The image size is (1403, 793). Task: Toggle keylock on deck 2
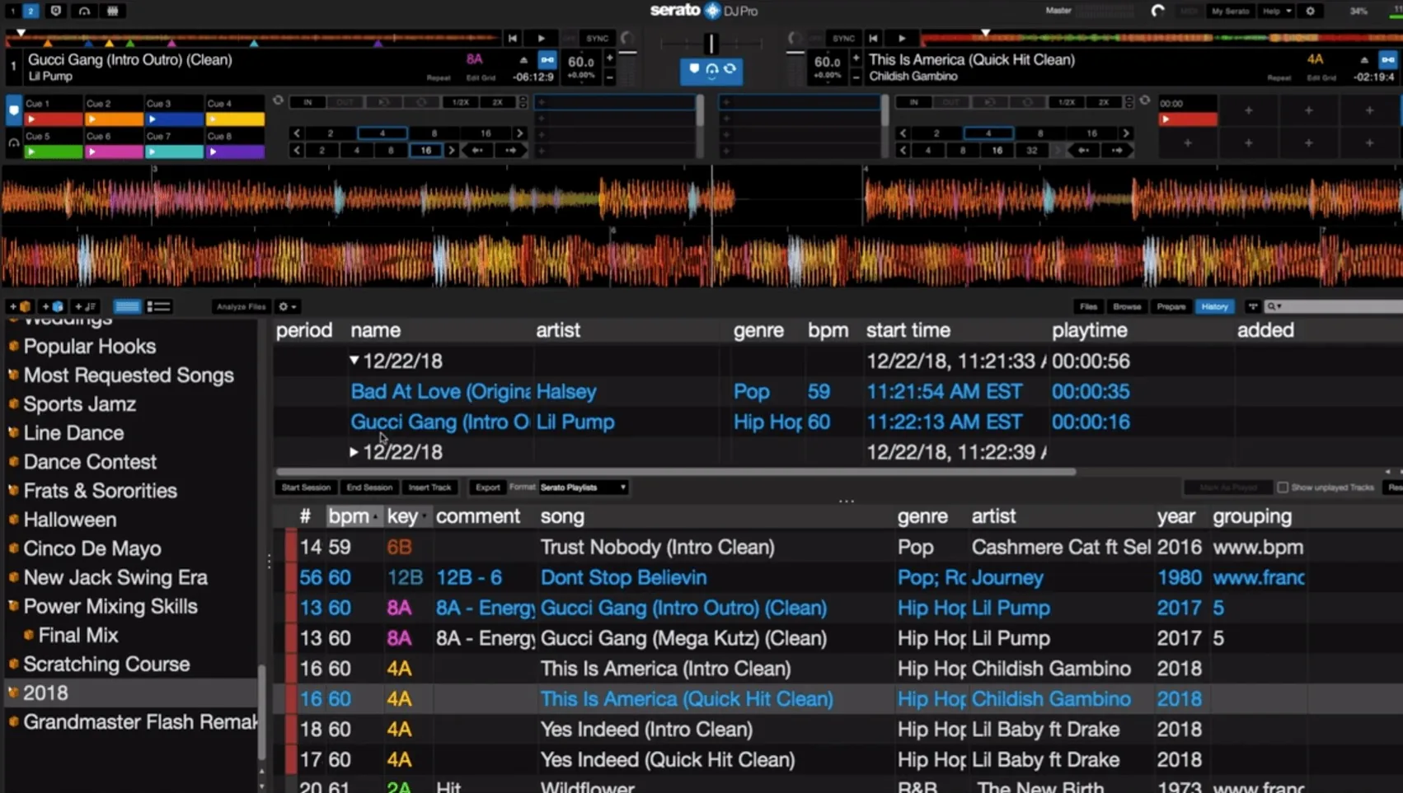(x=1388, y=60)
